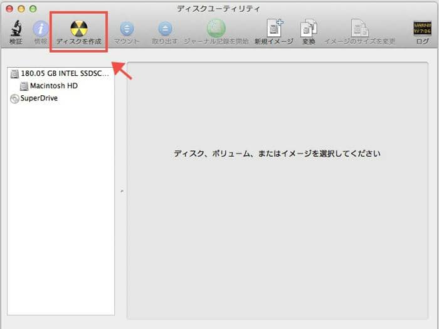Click the SuperDrive optical disc icon

point(14,99)
